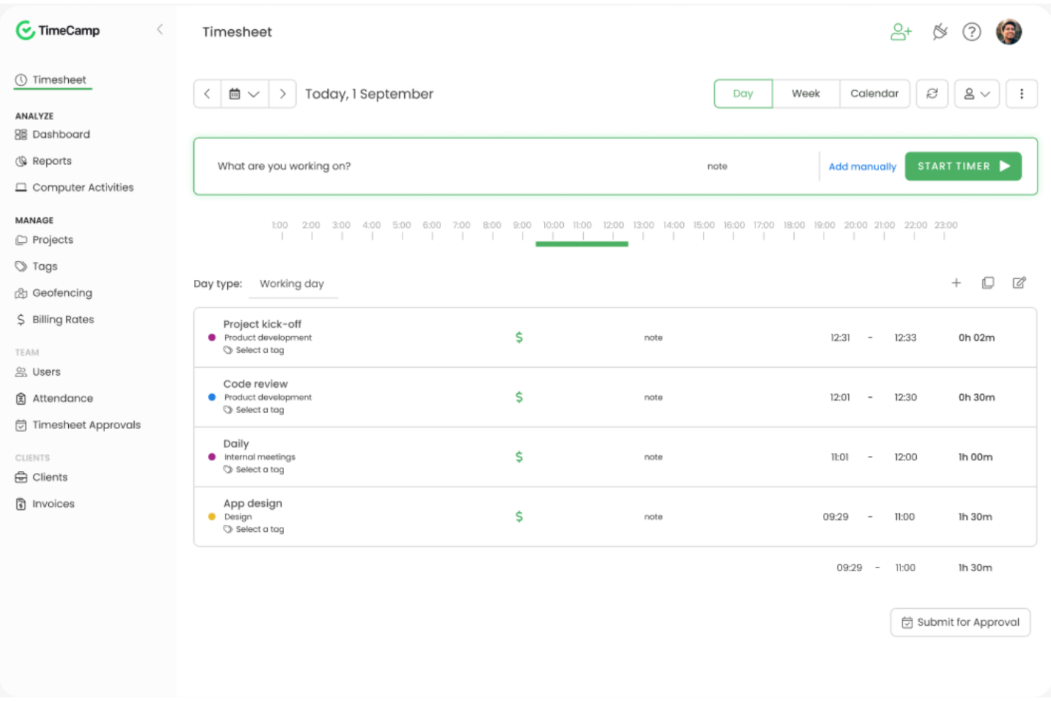Click the refresh timesheet icon
Screen dimensions: 1051x701
coord(932,93)
